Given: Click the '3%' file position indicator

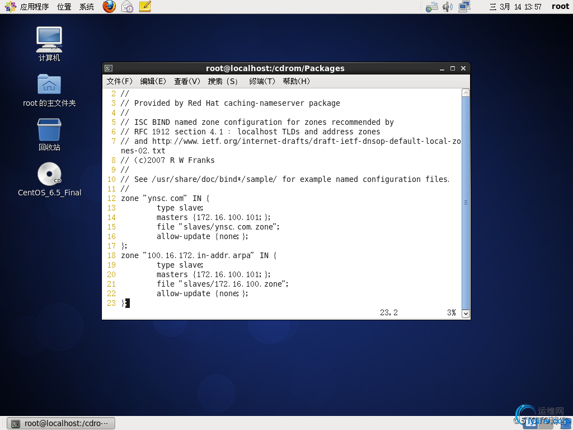Looking at the screenshot, I should pos(452,312).
